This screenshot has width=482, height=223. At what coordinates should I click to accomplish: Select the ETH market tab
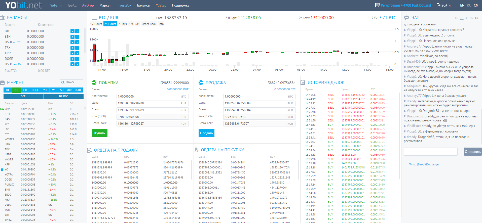26,90
